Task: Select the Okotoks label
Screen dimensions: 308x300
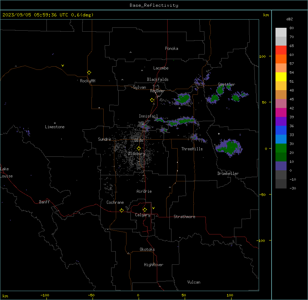Action: [147, 249]
